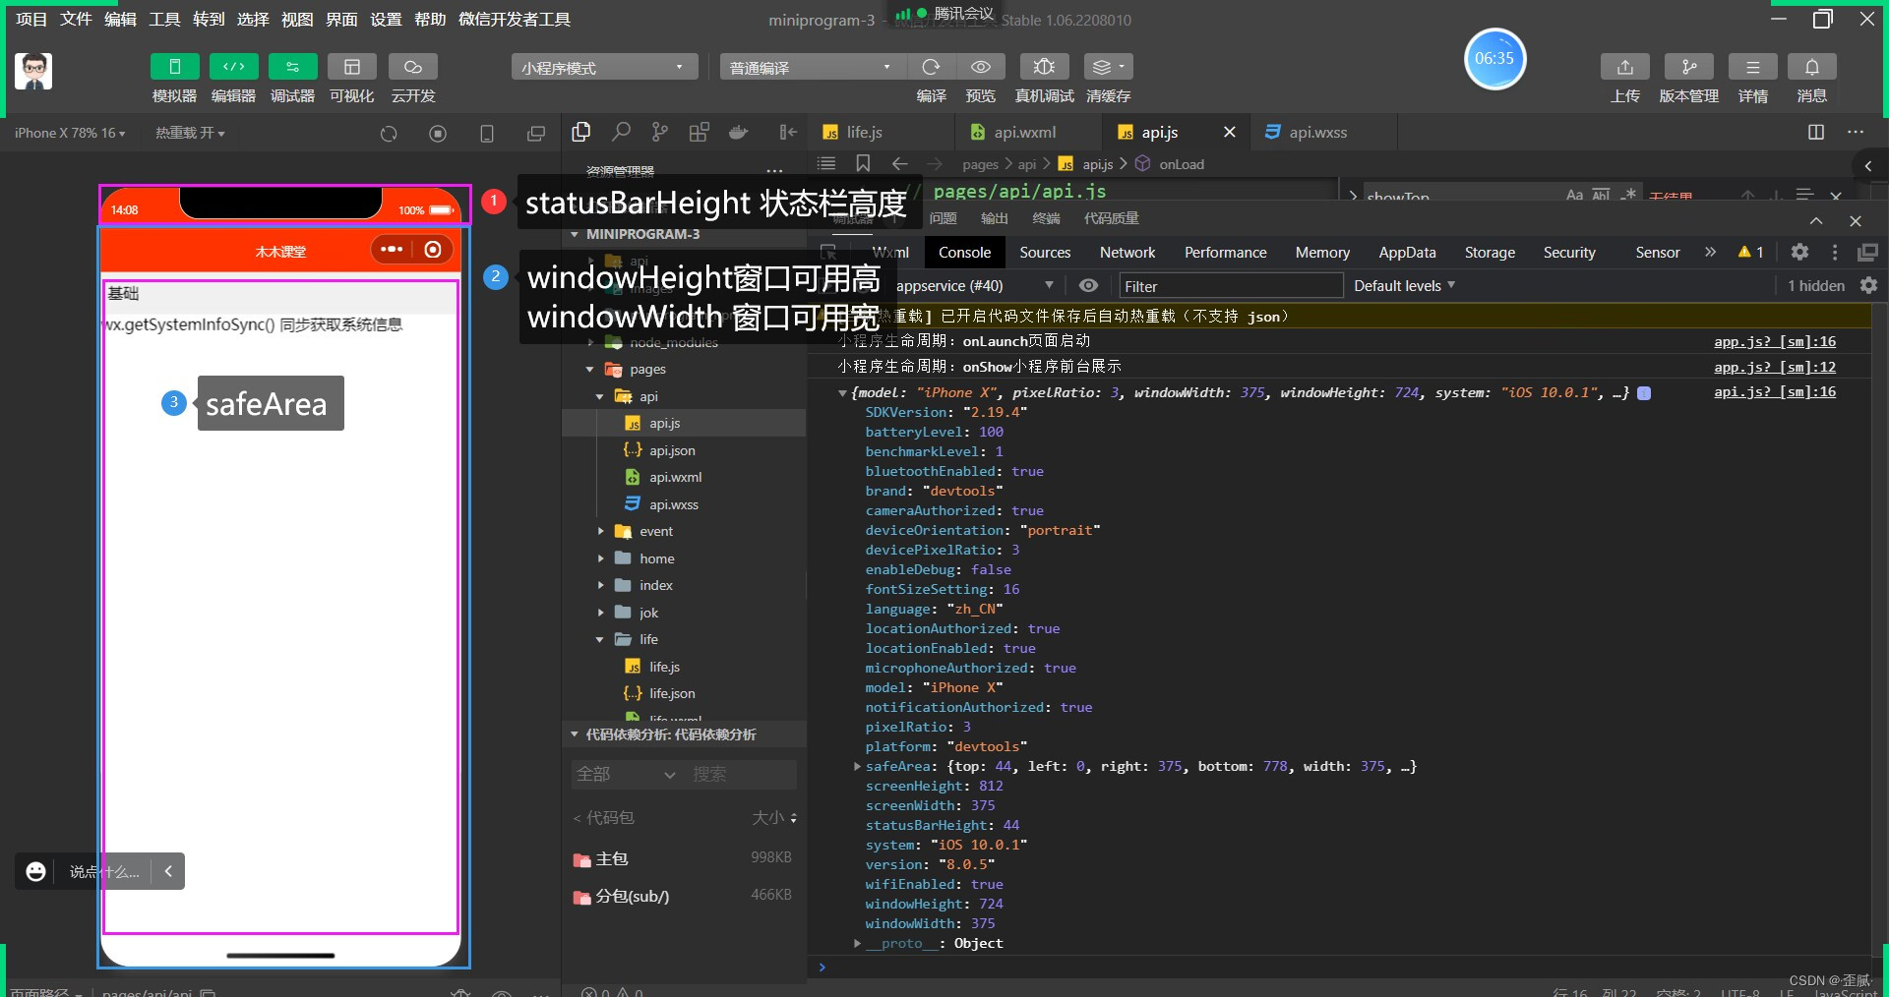The image size is (1889, 997).
Task: Expand the safeArea object in console
Action: pos(857,766)
